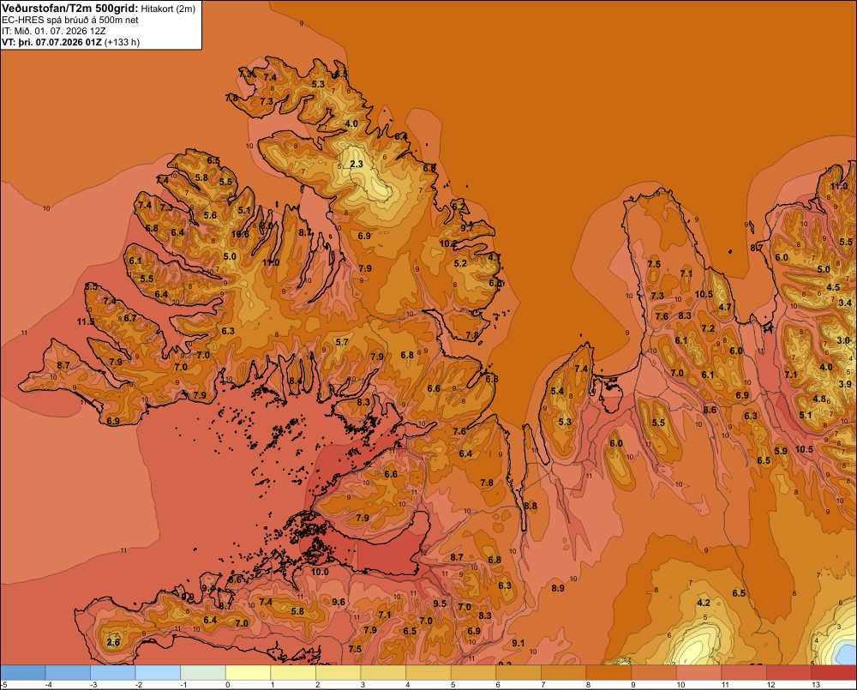The height and width of the screenshot is (690, 857).
Task: Select the -1 to 0 pale green swatch
Action: coord(203,673)
